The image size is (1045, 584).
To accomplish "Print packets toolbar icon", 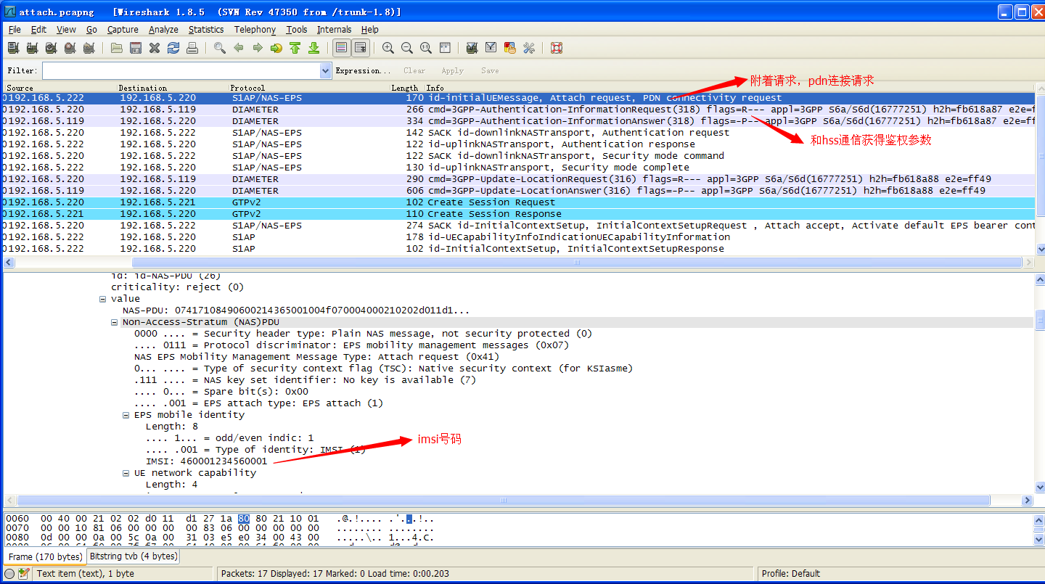I will (192, 48).
